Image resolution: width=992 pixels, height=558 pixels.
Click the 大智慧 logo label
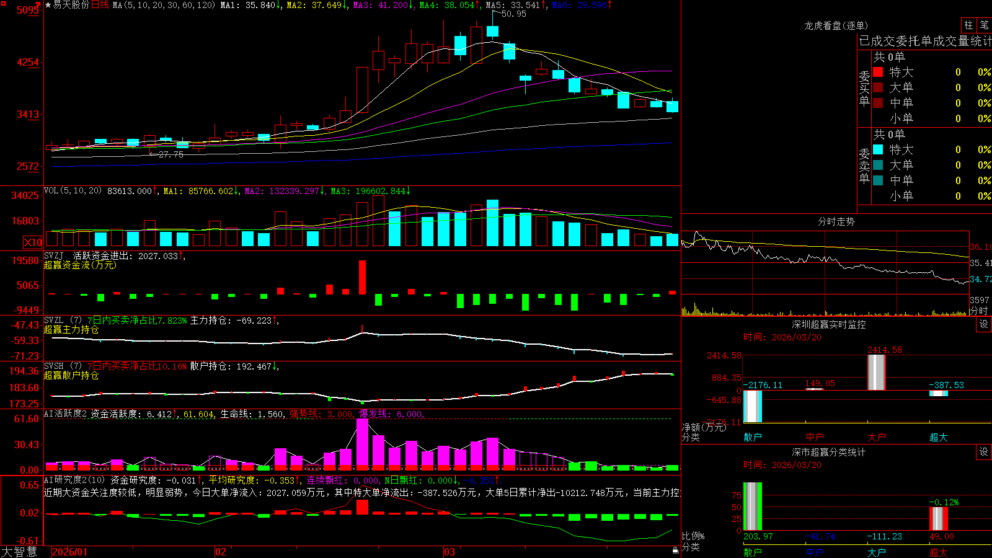coord(19,552)
